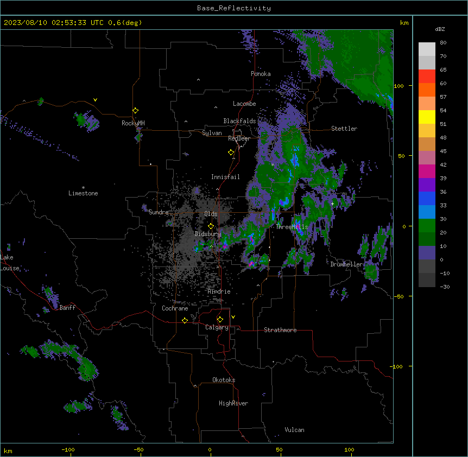This screenshot has width=468, height=457.
Task: Click the yellow diamond marker above RockyMH
Action: pos(135,111)
